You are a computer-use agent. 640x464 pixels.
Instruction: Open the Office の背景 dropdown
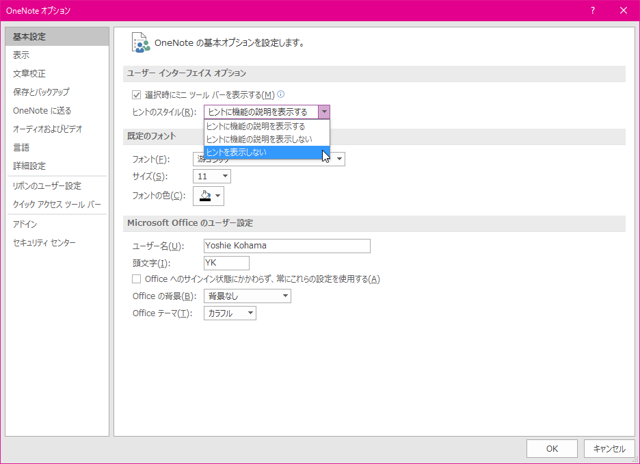click(x=248, y=296)
